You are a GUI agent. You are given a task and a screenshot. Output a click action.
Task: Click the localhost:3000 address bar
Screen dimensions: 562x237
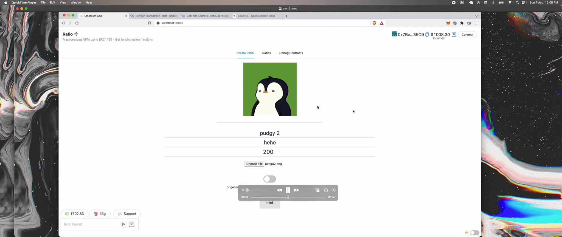[x=262, y=23]
